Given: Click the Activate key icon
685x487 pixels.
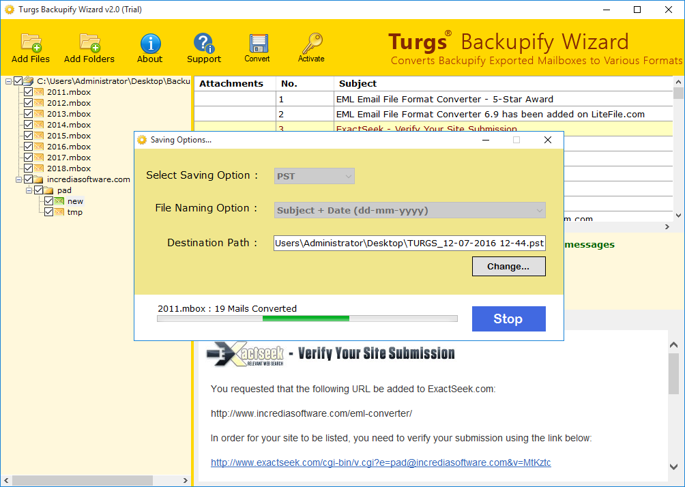Looking at the screenshot, I should (x=312, y=43).
